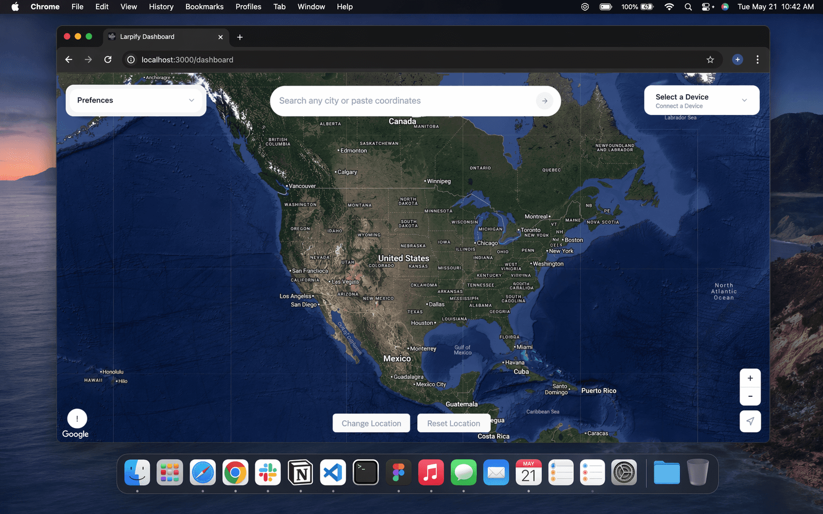Open the Trash in the dock
Image resolution: width=823 pixels, height=514 pixels.
[698, 473]
